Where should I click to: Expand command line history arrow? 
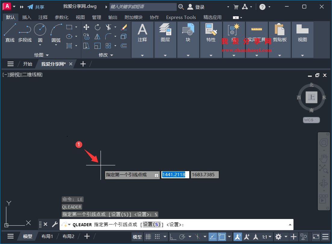point(290,224)
